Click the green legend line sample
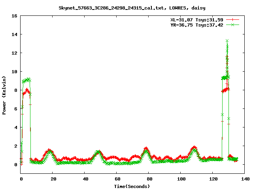 pos(232,25)
